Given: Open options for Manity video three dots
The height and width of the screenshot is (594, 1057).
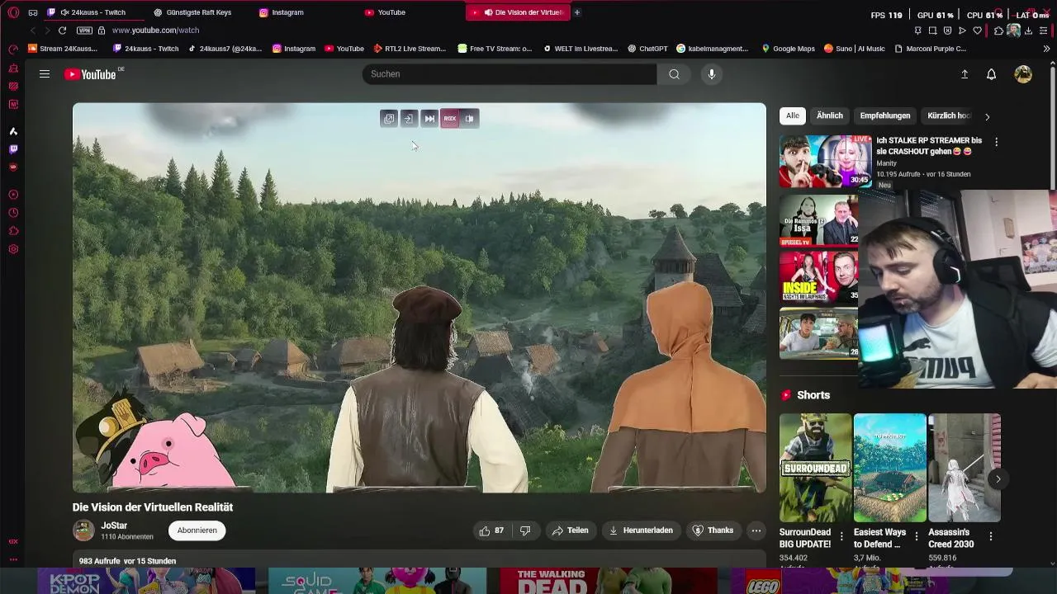Looking at the screenshot, I should point(996,142).
